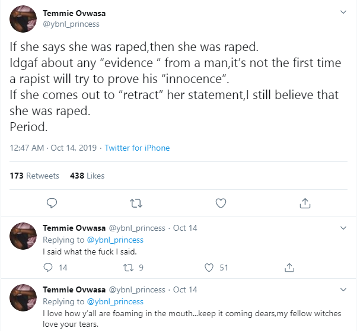
Task: View the 173 Retweets list
Action: (35, 176)
